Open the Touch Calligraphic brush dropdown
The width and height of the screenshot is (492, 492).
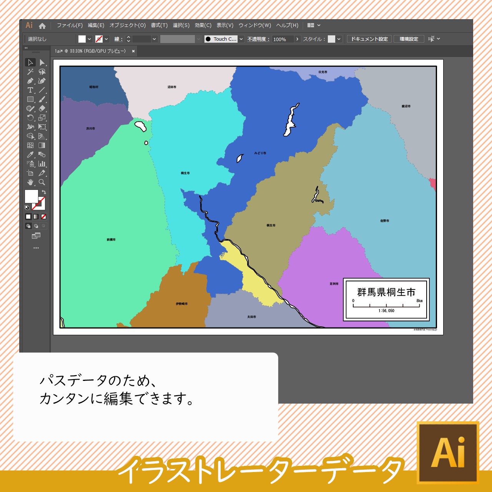pos(241,39)
